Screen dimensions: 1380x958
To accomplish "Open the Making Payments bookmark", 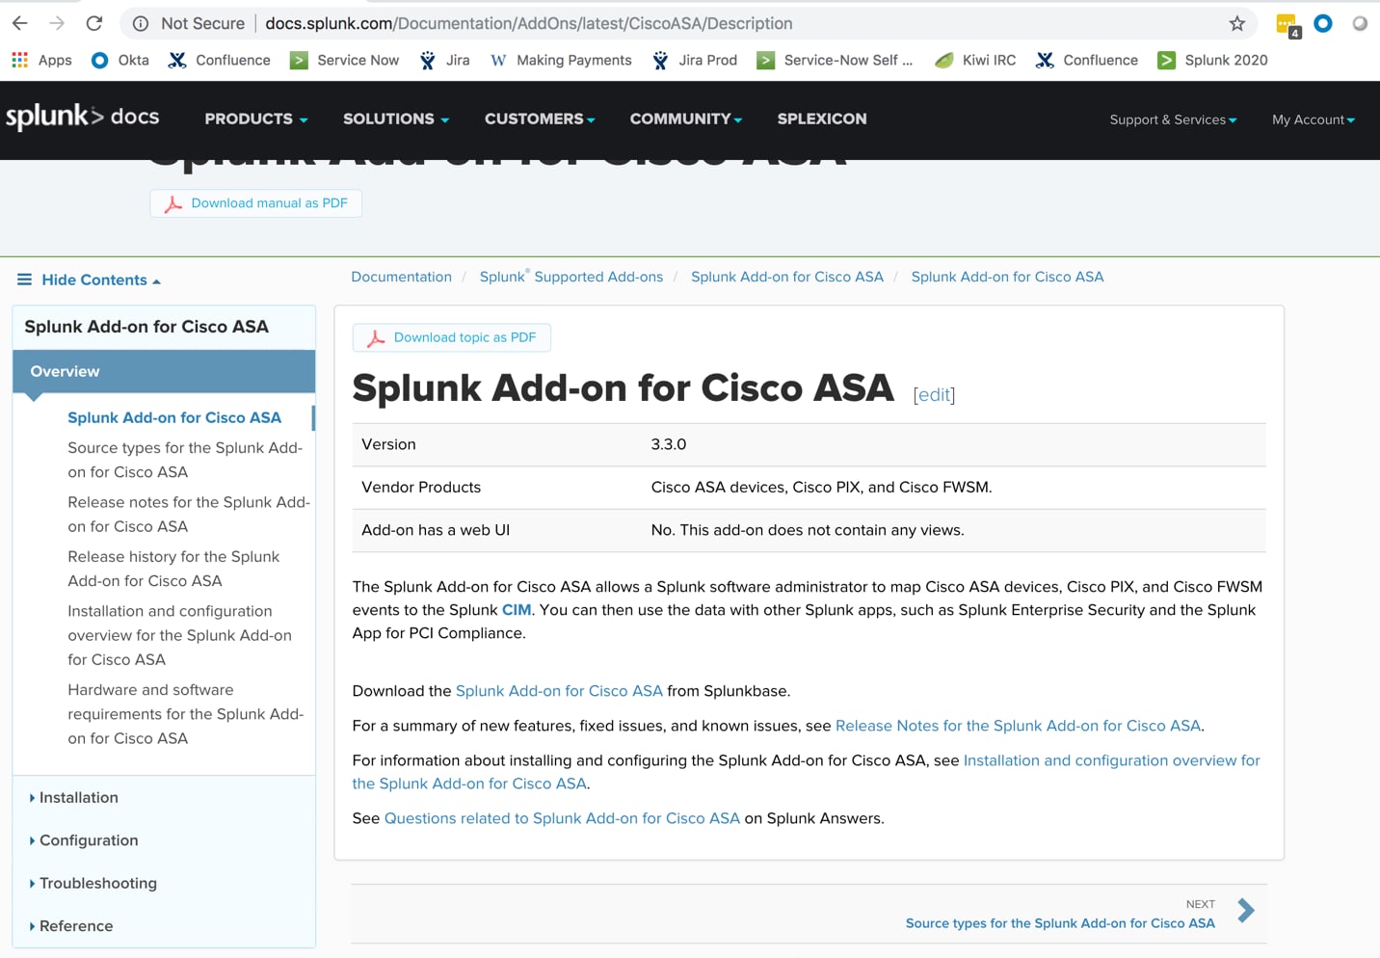I will [x=561, y=60].
